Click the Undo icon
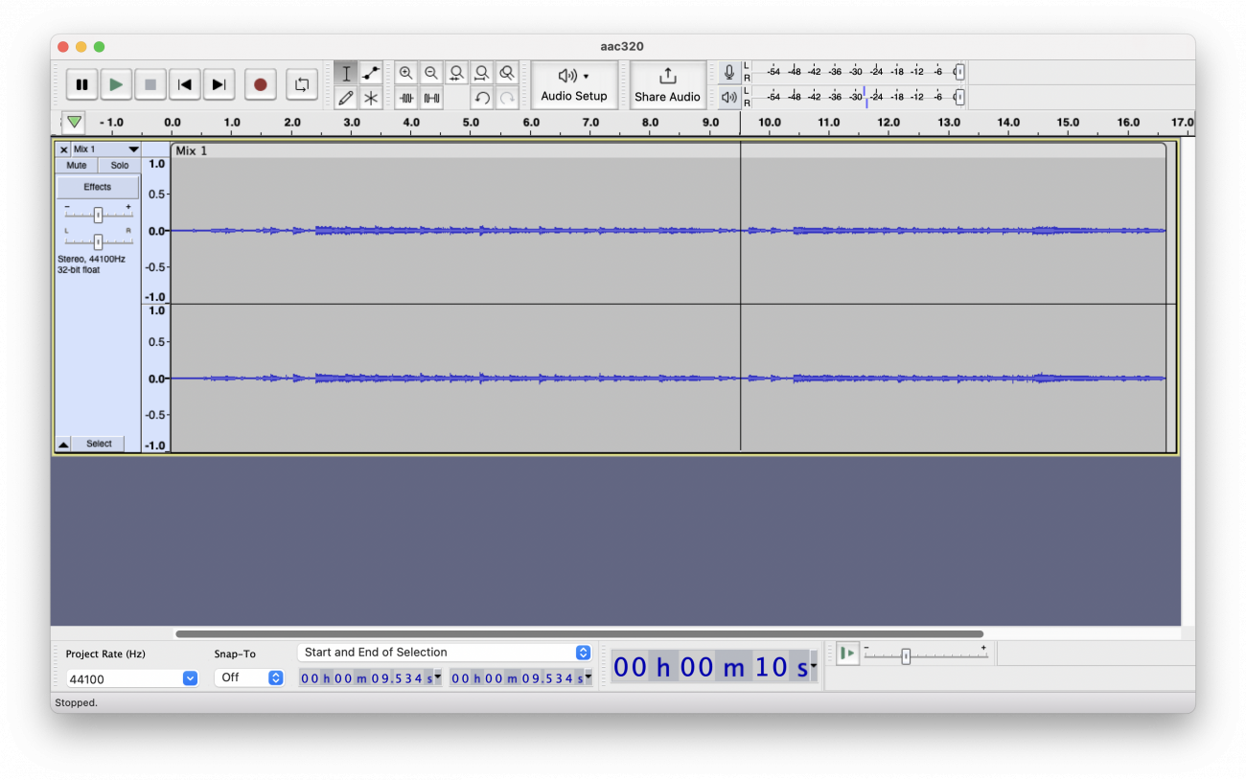The height and width of the screenshot is (780, 1246). click(x=482, y=98)
